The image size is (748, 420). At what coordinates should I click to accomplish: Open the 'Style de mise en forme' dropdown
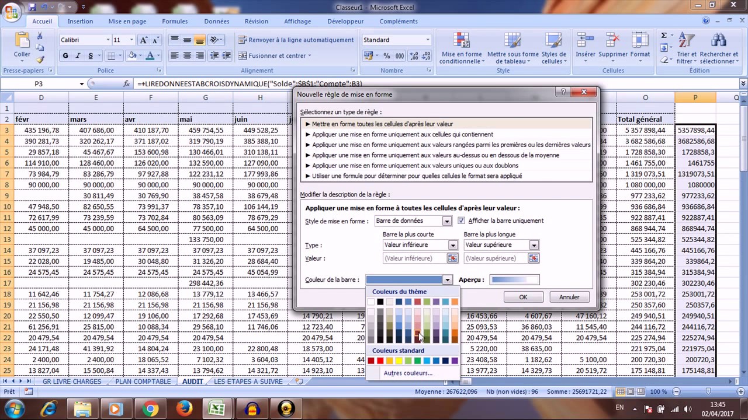pos(446,221)
